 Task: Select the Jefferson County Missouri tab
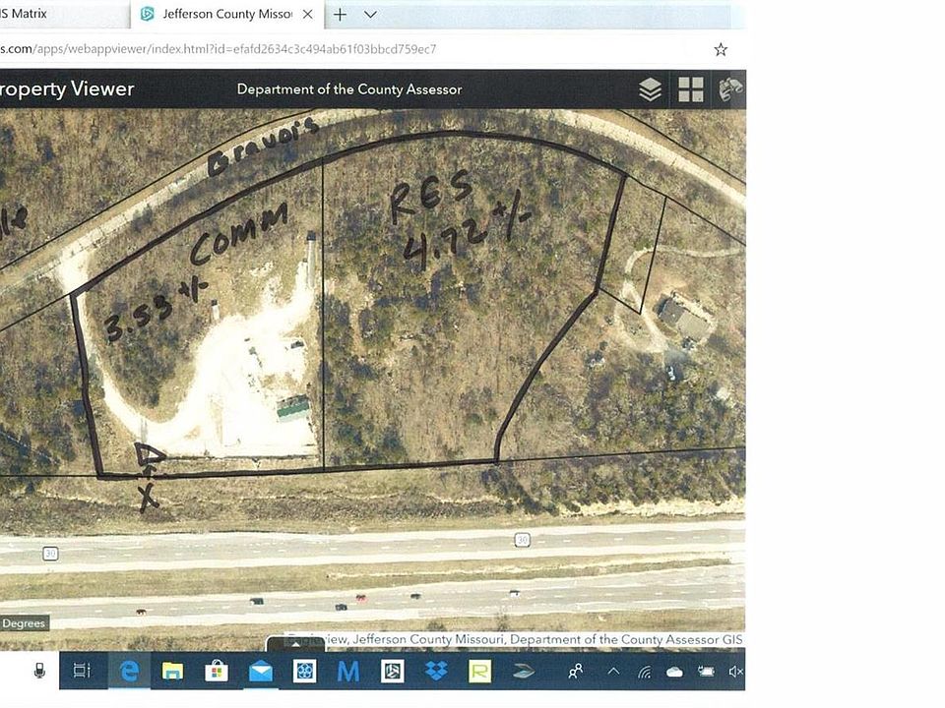[x=226, y=15]
